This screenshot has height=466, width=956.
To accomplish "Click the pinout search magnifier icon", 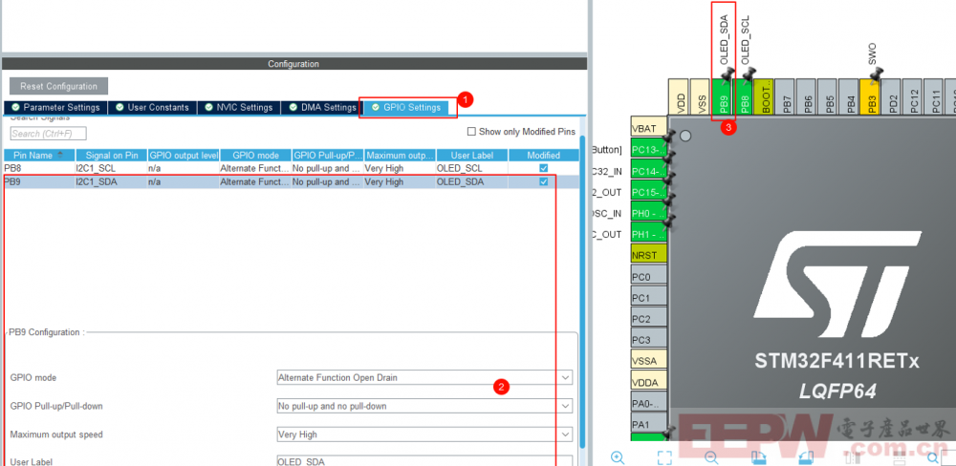I will coord(933,456).
